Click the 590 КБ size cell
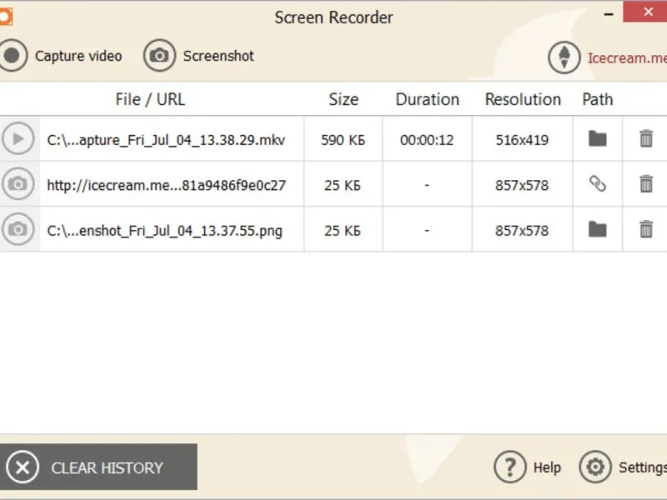This screenshot has width=667, height=500. click(x=343, y=140)
